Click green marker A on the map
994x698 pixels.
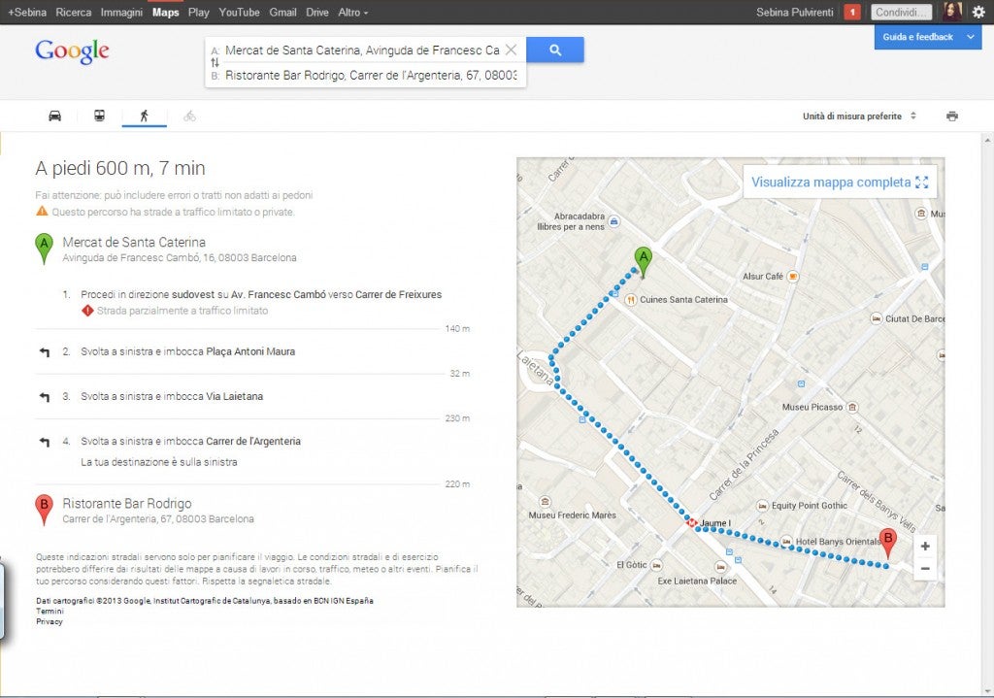tap(644, 261)
